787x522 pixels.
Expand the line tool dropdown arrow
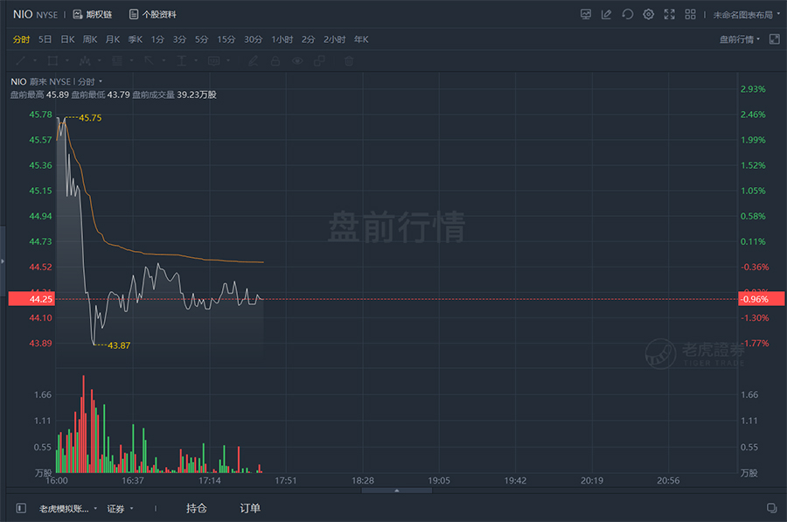click(x=35, y=60)
